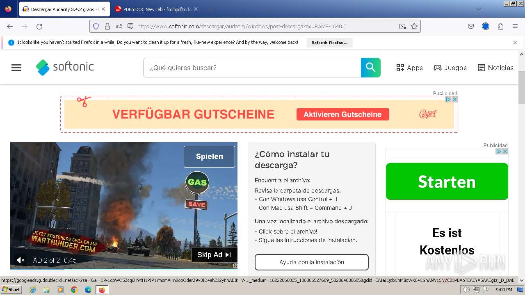
Task: Open Internet Explorer from taskbar
Action: pos(32,290)
